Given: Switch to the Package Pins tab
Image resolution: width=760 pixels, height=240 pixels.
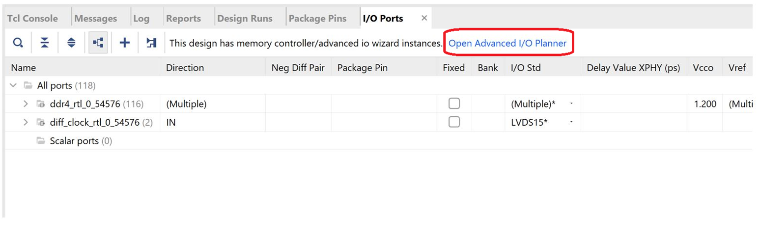Looking at the screenshot, I should (x=317, y=19).
